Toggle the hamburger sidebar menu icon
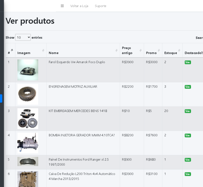Screen dimensions: 203x187 (x=62, y=6)
